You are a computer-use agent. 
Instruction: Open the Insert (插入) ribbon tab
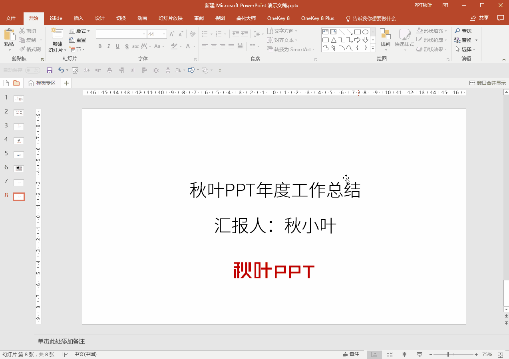(79, 18)
